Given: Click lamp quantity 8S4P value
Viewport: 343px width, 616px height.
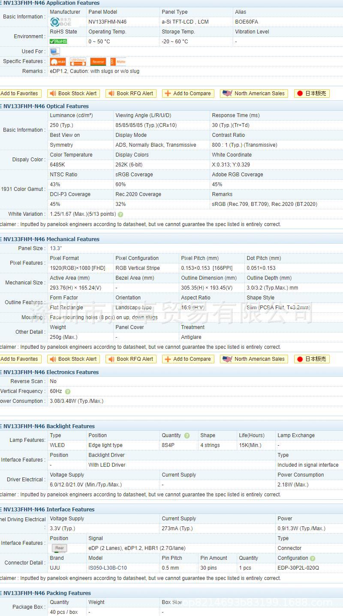Looking at the screenshot, I should (168, 445).
